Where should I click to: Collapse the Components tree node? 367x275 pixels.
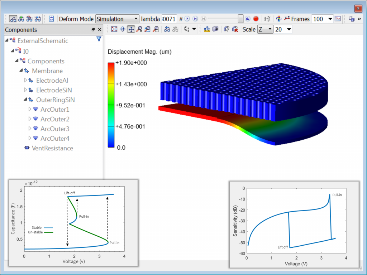pos(17,61)
